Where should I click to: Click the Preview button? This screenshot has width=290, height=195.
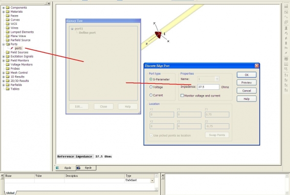tap(246, 82)
